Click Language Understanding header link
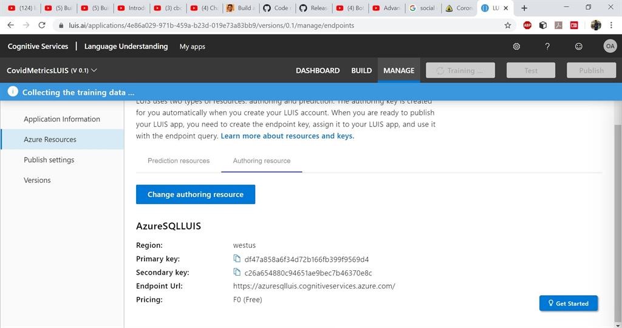 [x=126, y=46]
